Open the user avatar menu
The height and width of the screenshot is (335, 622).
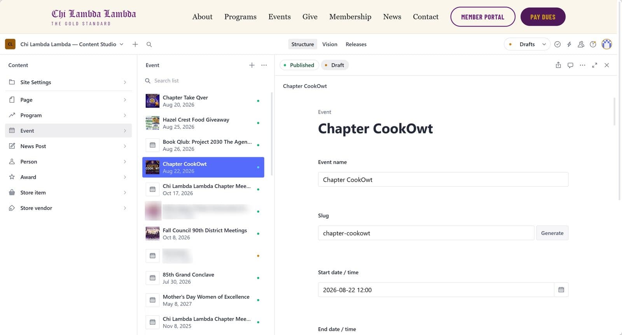click(x=606, y=44)
